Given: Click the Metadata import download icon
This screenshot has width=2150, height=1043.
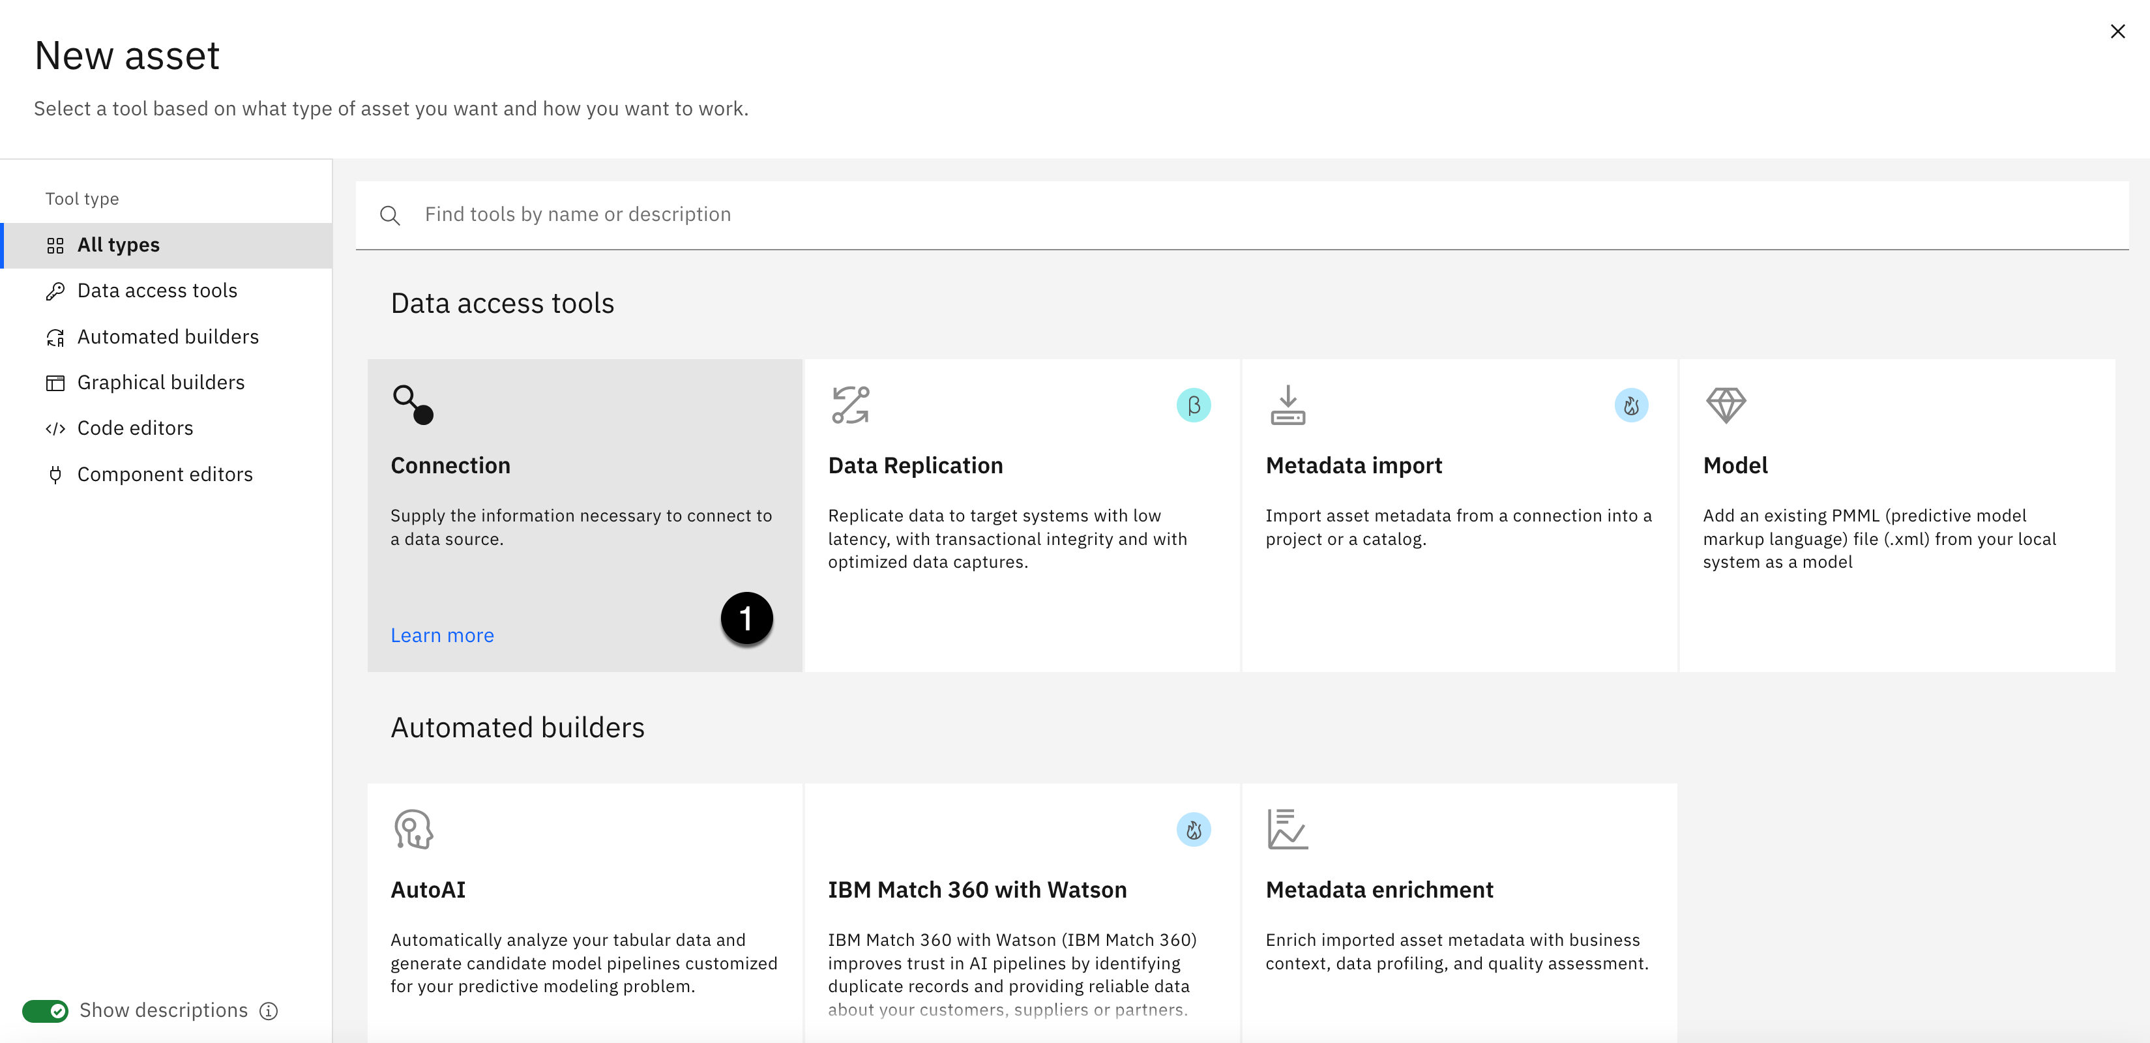Looking at the screenshot, I should (1288, 405).
